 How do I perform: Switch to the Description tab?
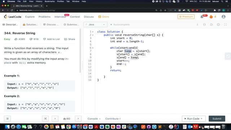coord(10,25)
